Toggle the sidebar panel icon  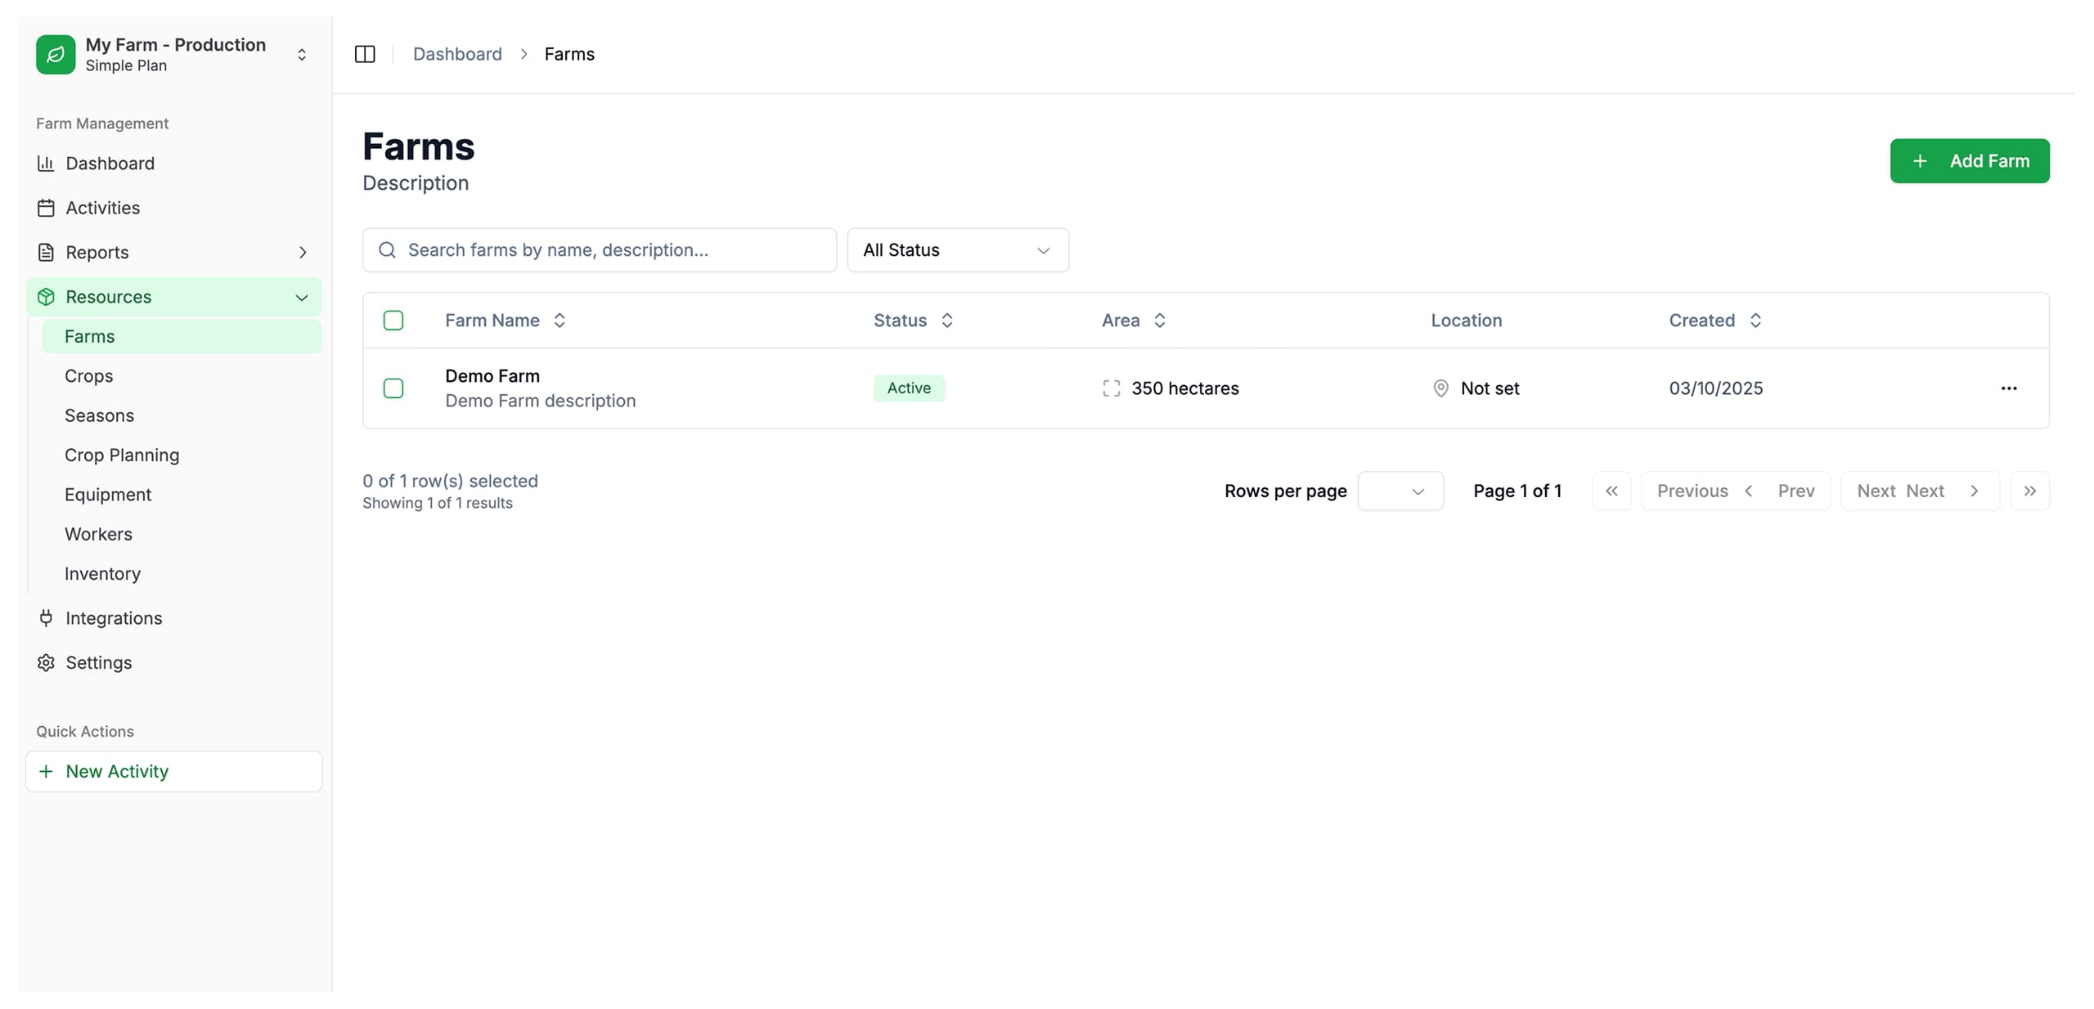point(365,54)
